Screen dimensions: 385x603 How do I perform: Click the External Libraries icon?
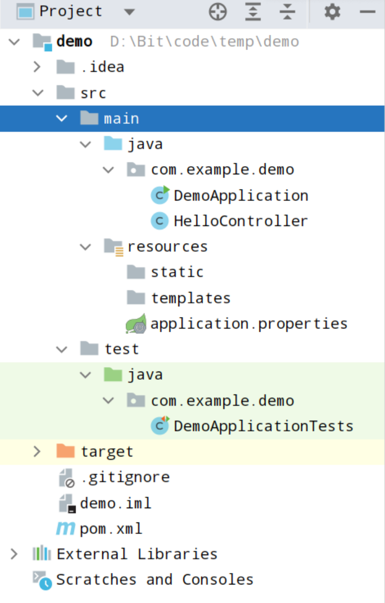click(x=42, y=554)
